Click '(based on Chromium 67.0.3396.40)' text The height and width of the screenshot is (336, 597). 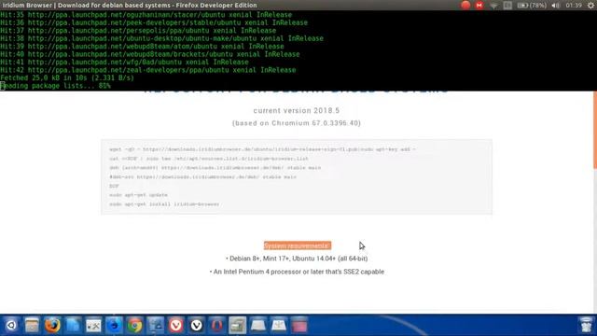(x=297, y=123)
